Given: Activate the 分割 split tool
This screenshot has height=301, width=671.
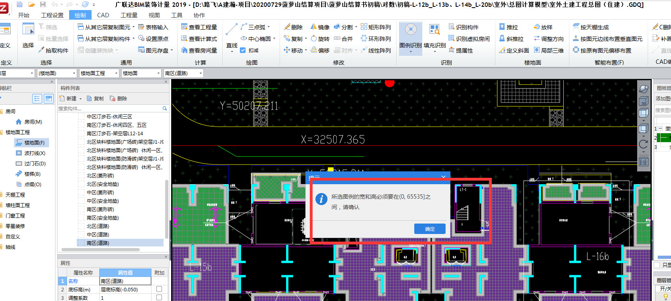Looking at the screenshot, I should [x=345, y=27].
